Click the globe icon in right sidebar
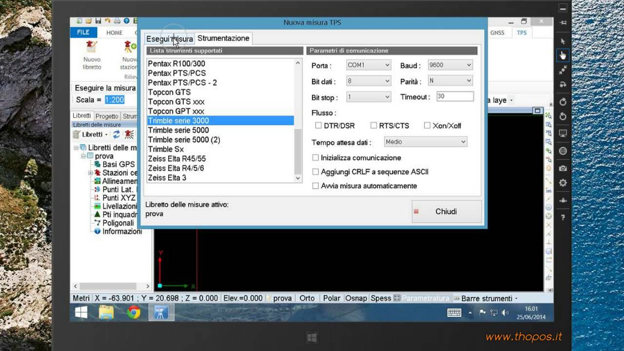Image resolution: width=624 pixels, height=351 pixels. pyautogui.click(x=563, y=151)
